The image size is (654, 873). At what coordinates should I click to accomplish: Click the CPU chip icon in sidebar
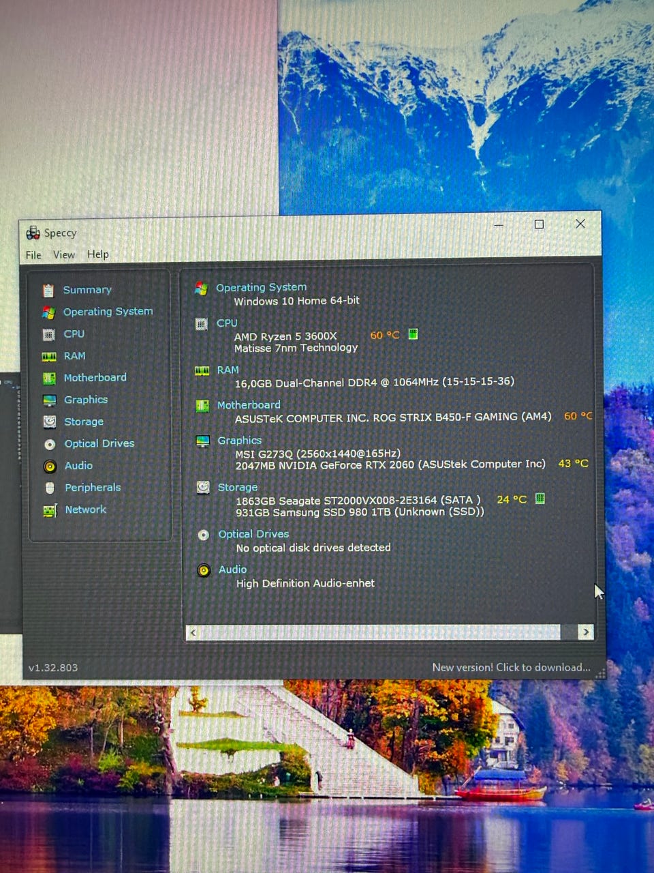click(x=48, y=335)
